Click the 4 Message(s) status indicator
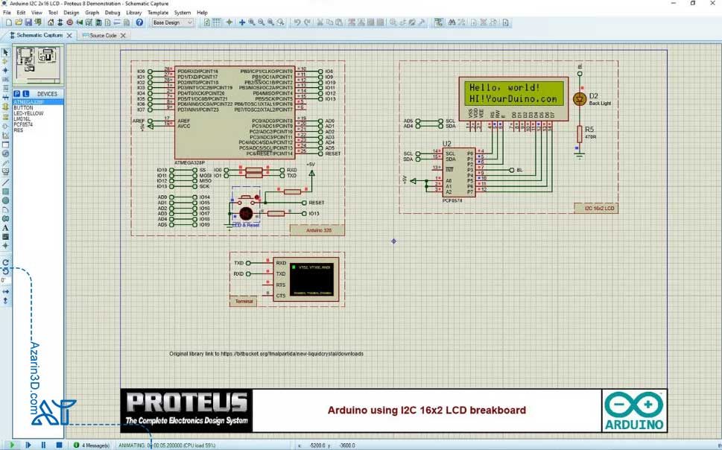 (92, 445)
